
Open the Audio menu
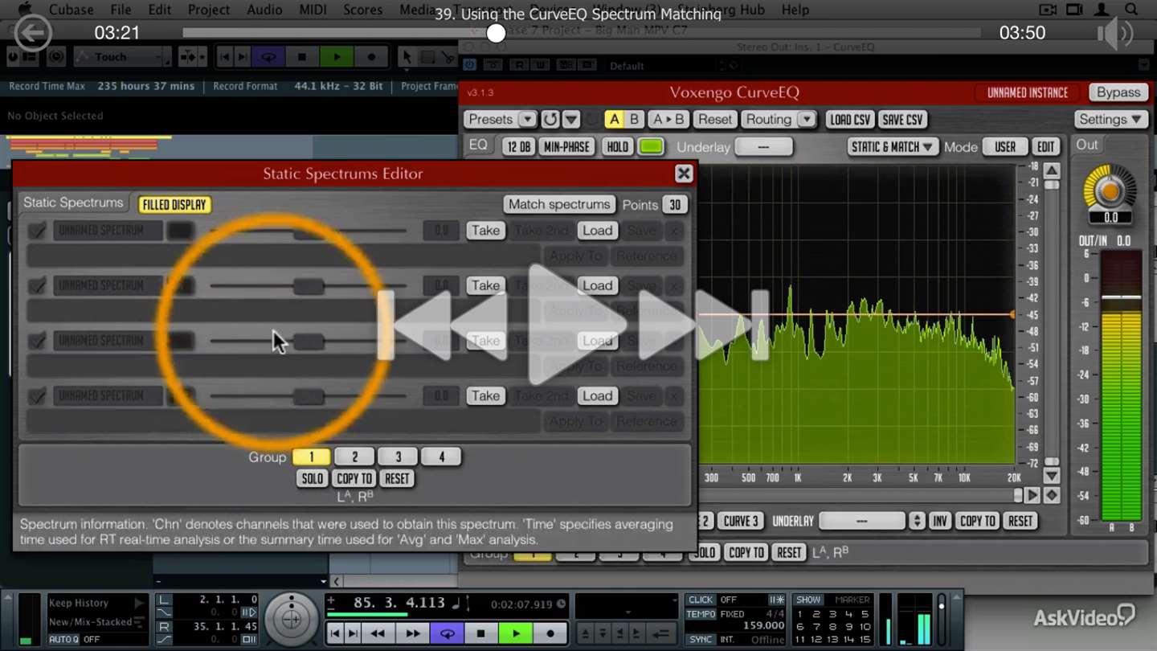click(264, 10)
